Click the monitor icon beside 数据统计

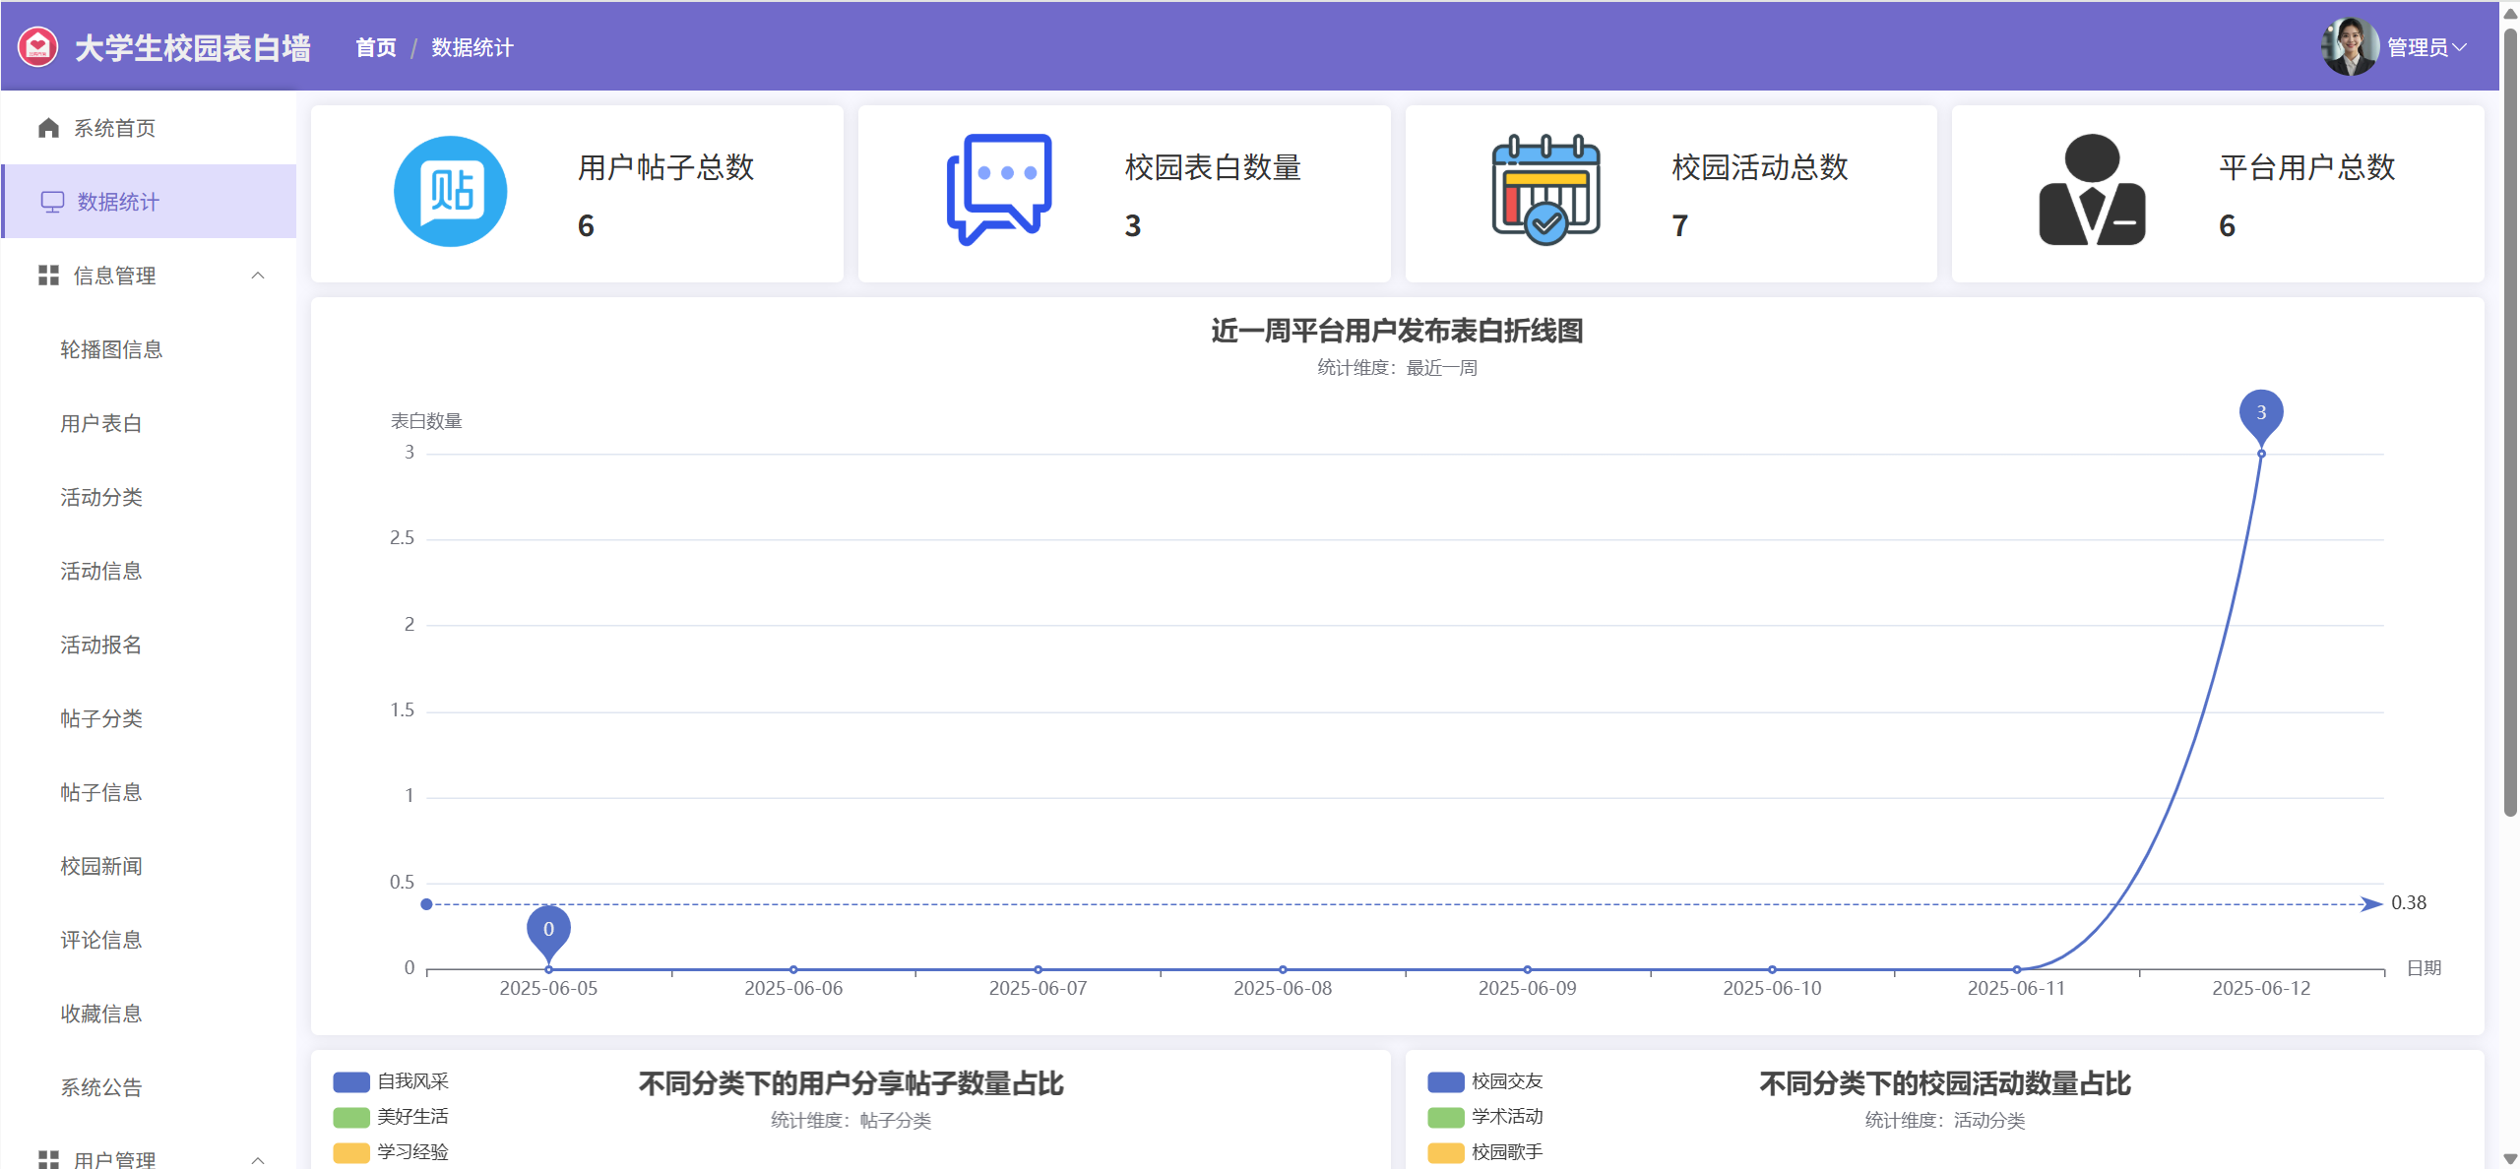[x=52, y=202]
